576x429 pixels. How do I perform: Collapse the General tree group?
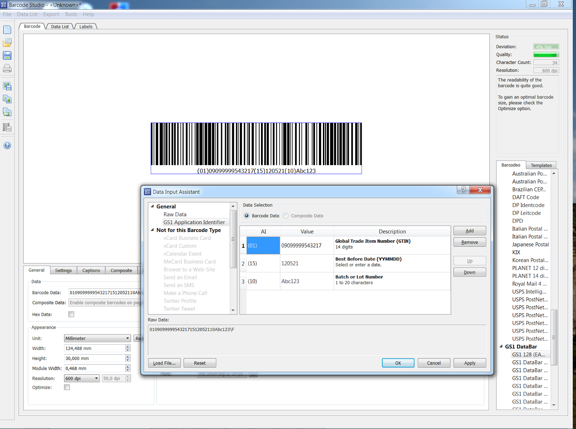pos(152,206)
